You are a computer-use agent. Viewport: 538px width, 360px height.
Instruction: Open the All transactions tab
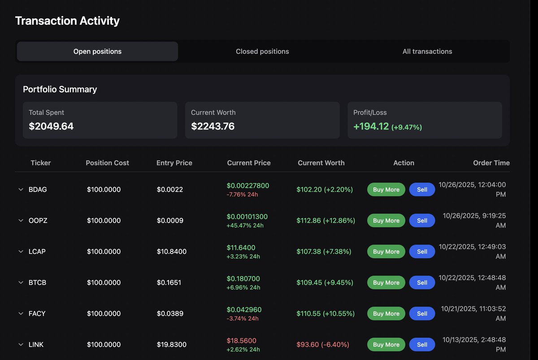click(427, 51)
